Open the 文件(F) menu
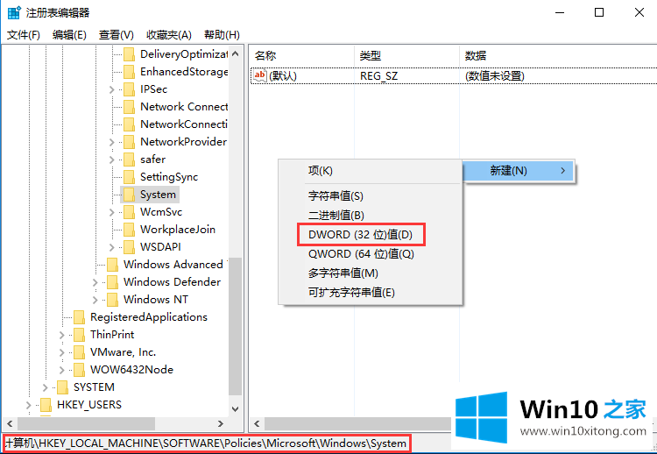 [24, 35]
